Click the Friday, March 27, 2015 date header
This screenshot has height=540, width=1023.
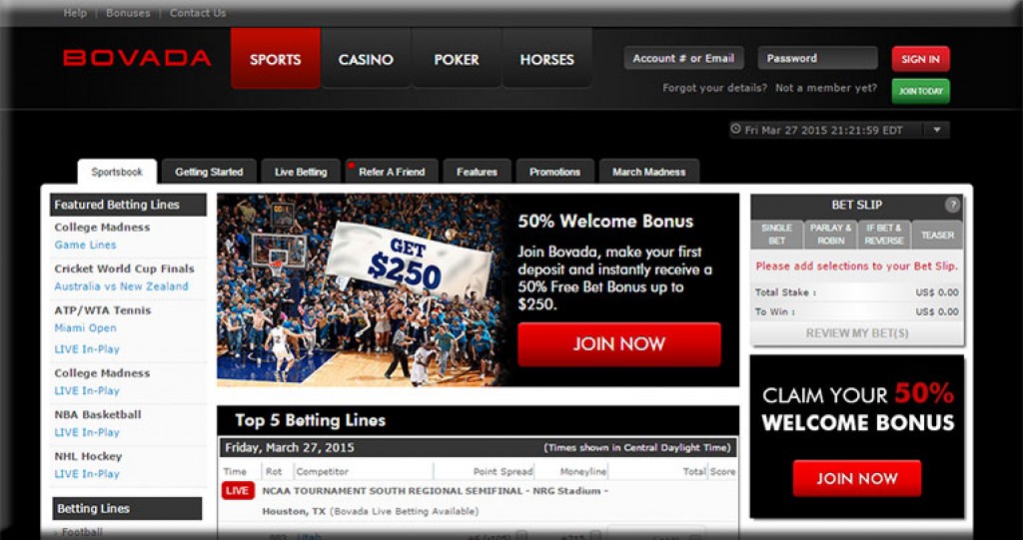point(290,447)
